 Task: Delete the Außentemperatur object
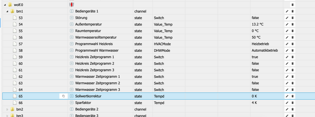click(x=292, y=25)
